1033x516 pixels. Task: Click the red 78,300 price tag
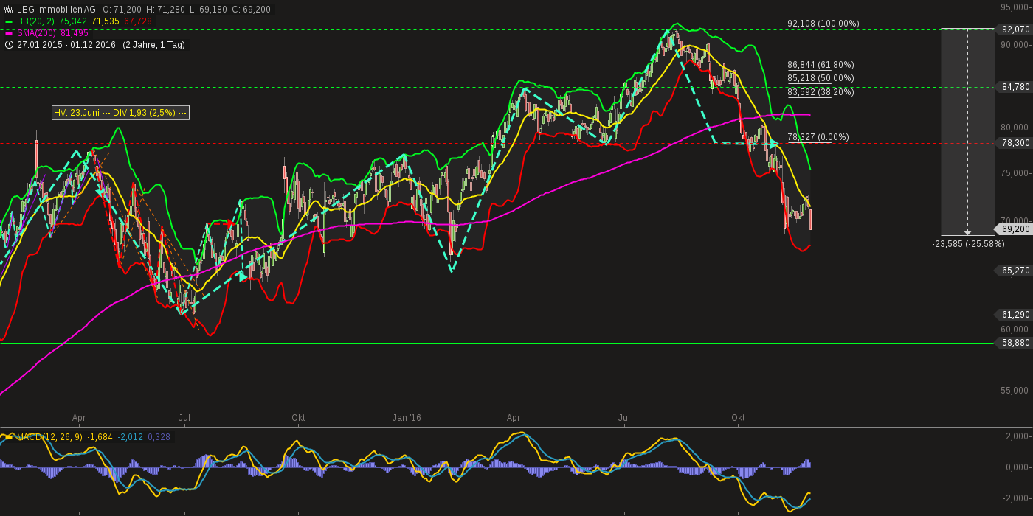coord(1014,144)
